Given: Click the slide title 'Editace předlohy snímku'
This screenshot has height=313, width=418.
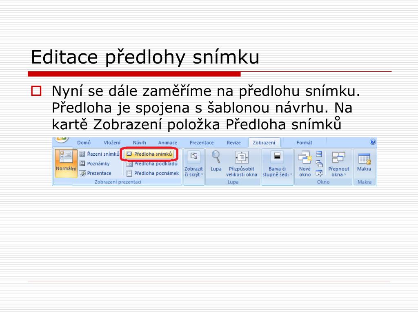Looking at the screenshot, I should click(145, 57).
